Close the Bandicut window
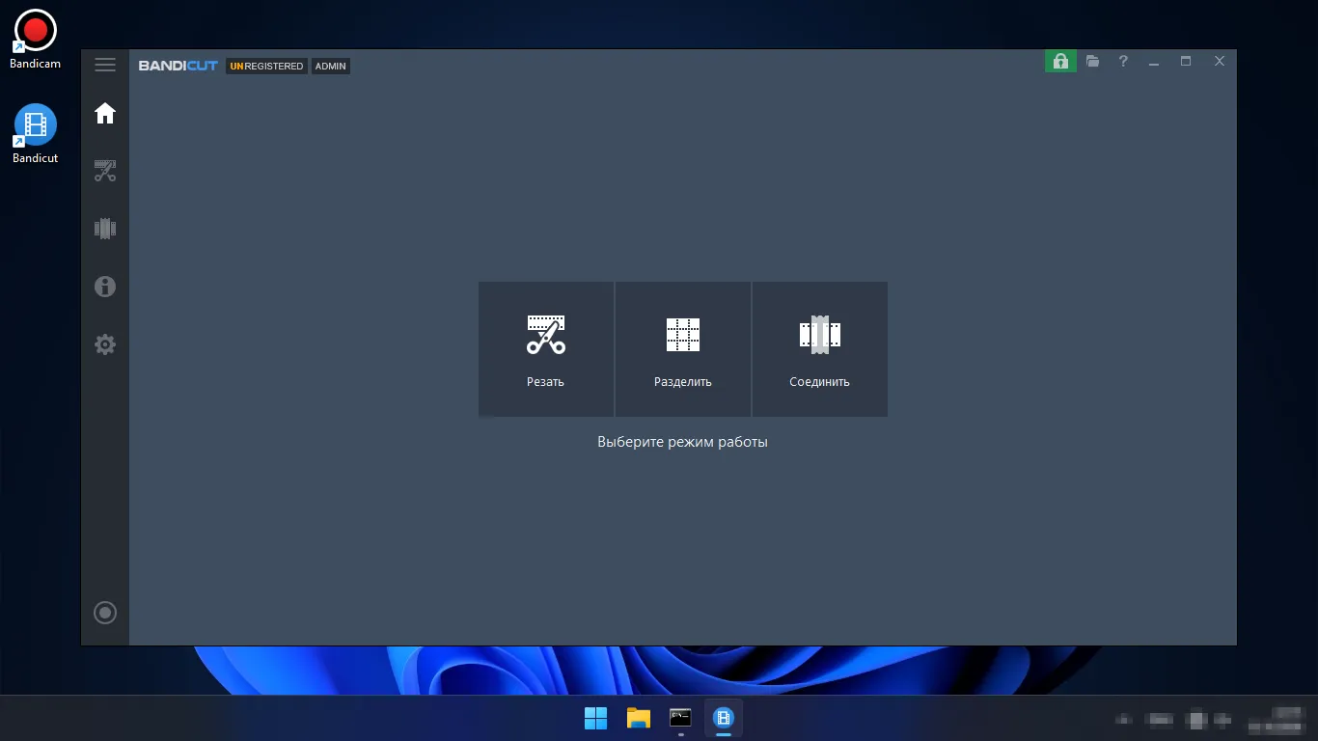 (1220, 62)
